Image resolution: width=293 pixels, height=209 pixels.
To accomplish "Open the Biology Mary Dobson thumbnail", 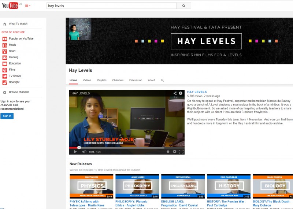I will pos(273,186).
